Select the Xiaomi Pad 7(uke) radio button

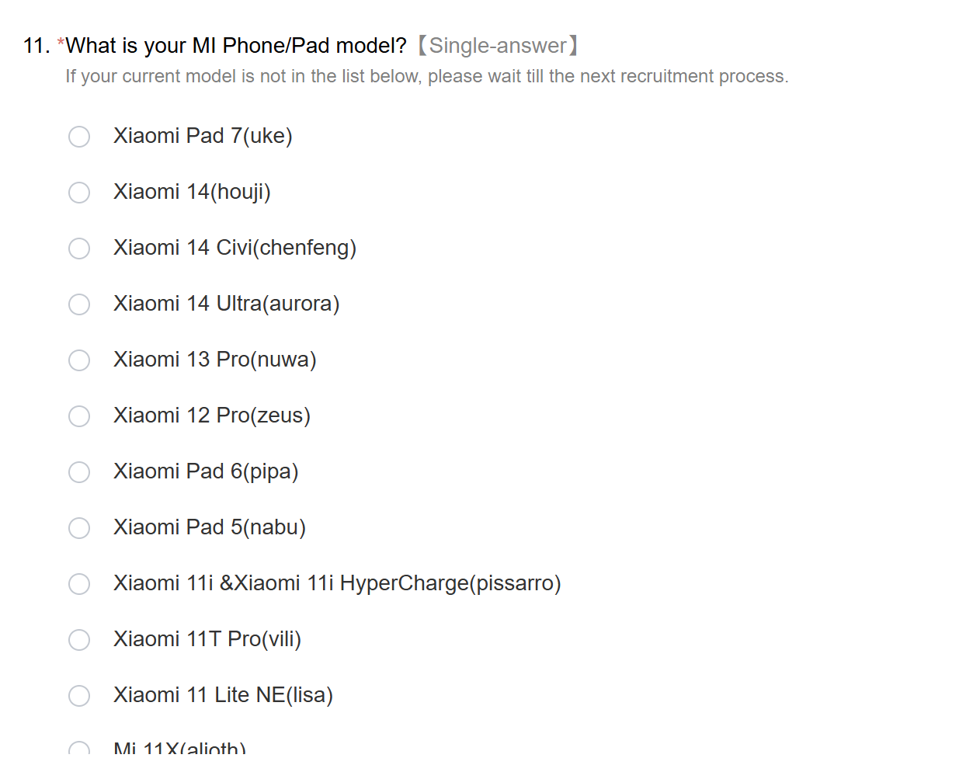[x=79, y=137]
